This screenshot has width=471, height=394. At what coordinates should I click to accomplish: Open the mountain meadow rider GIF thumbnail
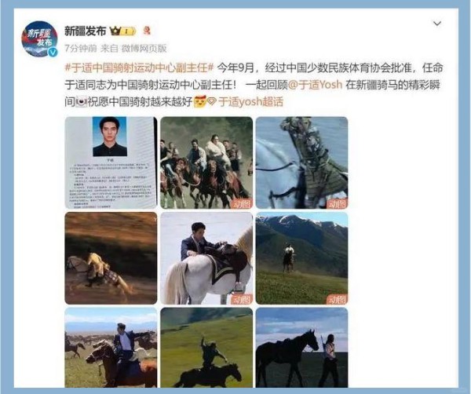[x=302, y=258]
